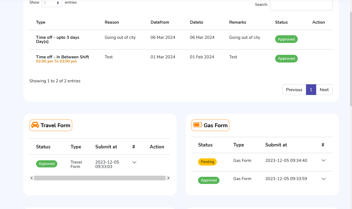Go to the Previous page
The image size is (352, 209).
[x=294, y=90]
